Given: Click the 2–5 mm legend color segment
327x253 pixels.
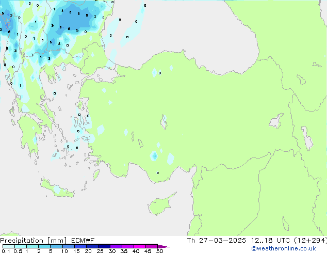Looking at the screenshot, I should click(44, 246).
